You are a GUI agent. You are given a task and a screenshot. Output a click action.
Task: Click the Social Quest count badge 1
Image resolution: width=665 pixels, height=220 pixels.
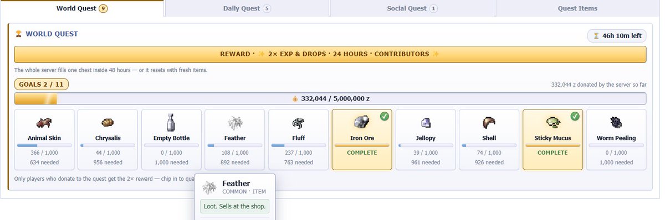coord(433,8)
